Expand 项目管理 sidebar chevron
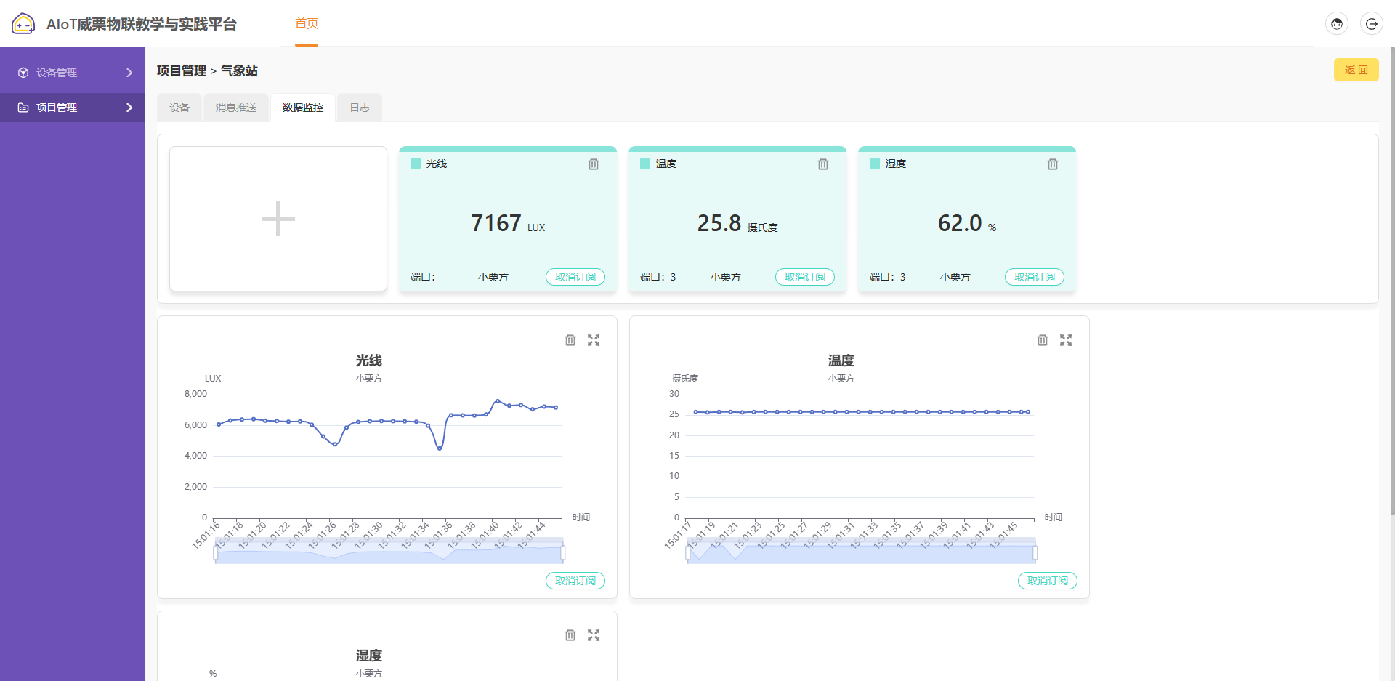This screenshot has height=681, width=1395. (x=129, y=108)
